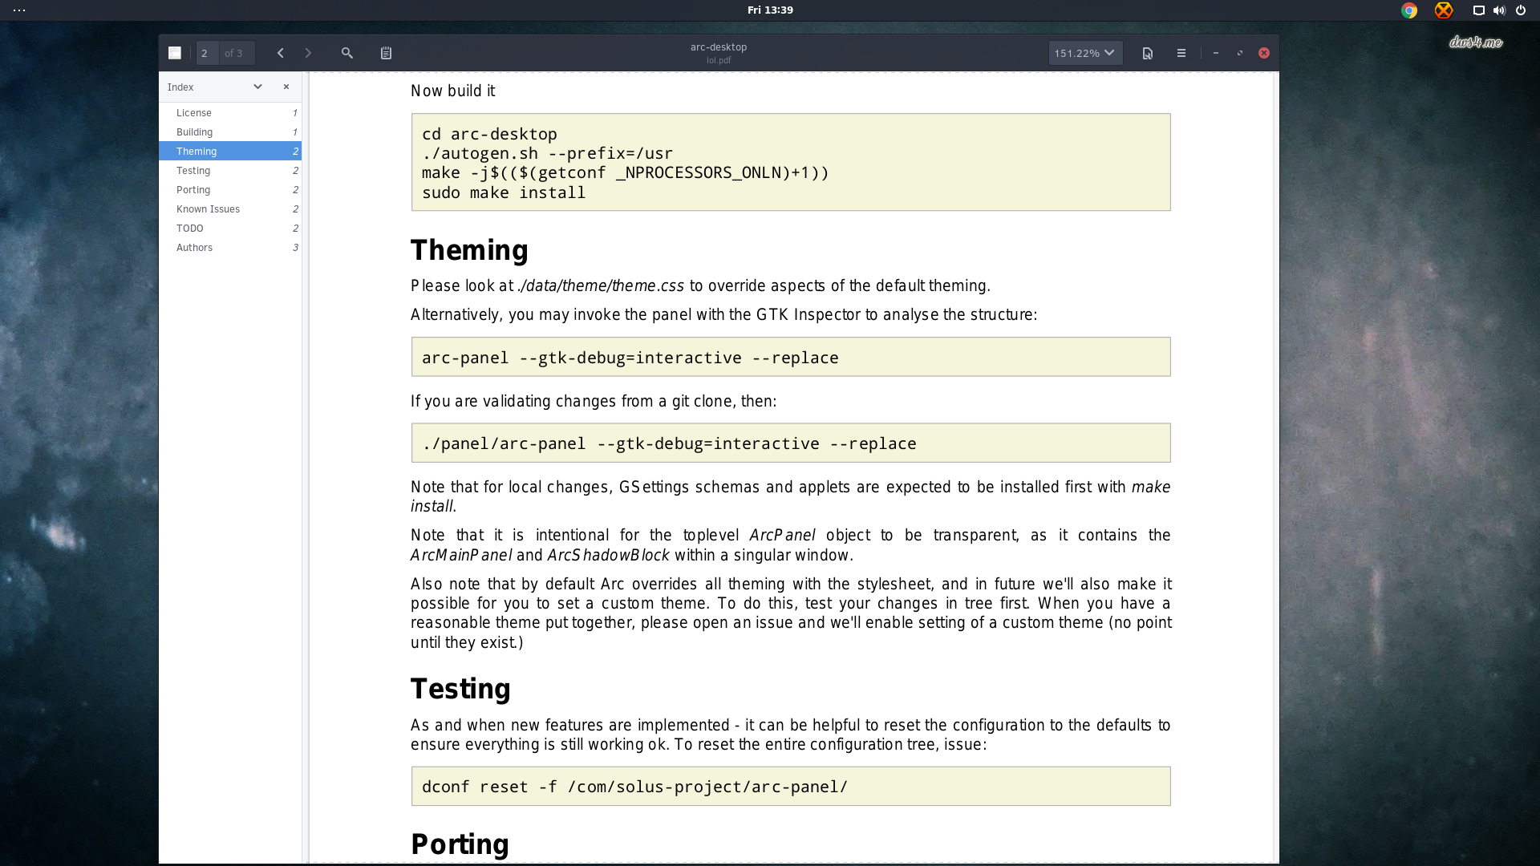Click the Porting heading

460,844
